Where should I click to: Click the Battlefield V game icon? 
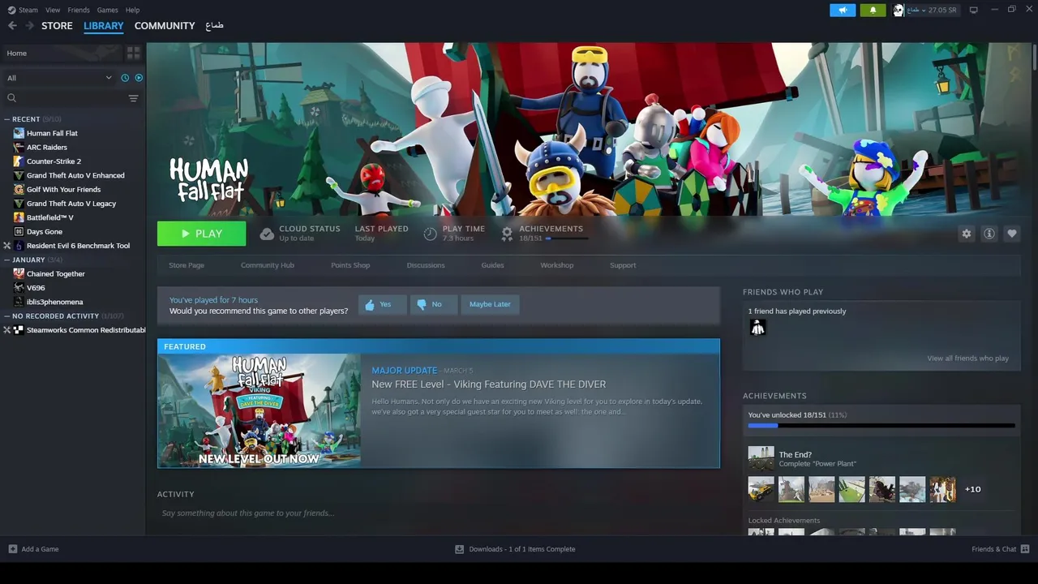click(19, 217)
